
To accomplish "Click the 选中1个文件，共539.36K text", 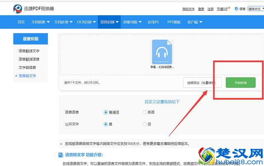I will point(82,82).
